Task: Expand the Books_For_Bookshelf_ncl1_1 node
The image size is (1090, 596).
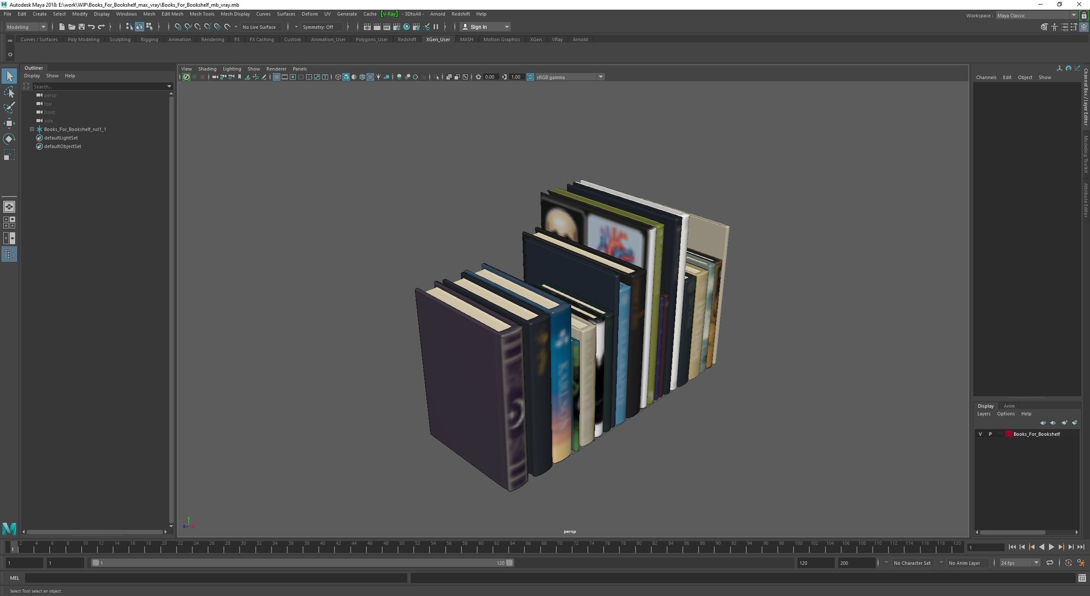Action: (32, 129)
